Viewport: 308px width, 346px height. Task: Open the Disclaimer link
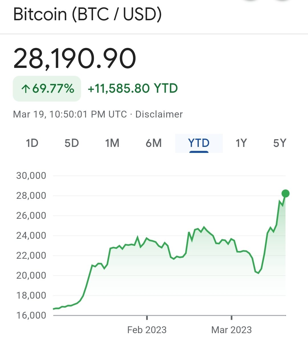click(159, 114)
